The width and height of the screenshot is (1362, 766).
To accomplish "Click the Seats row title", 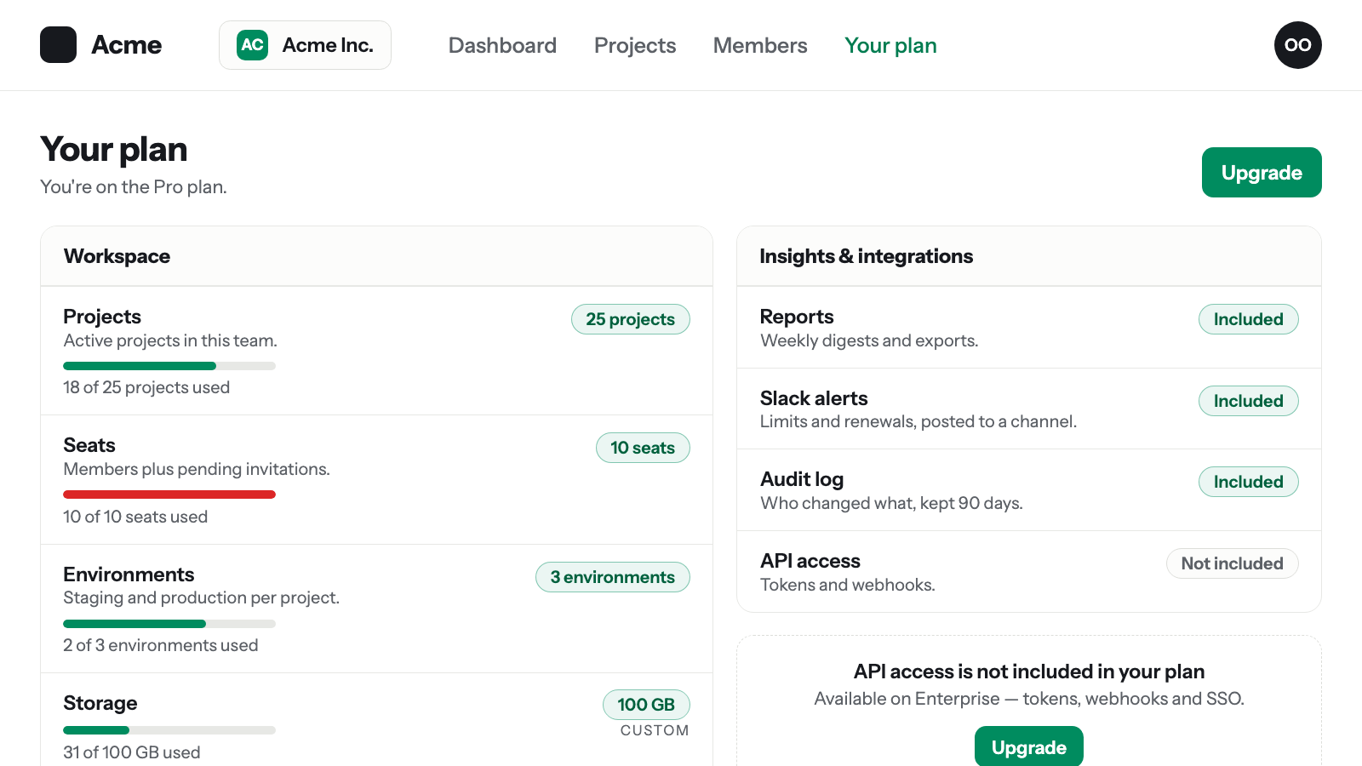I will [89, 445].
